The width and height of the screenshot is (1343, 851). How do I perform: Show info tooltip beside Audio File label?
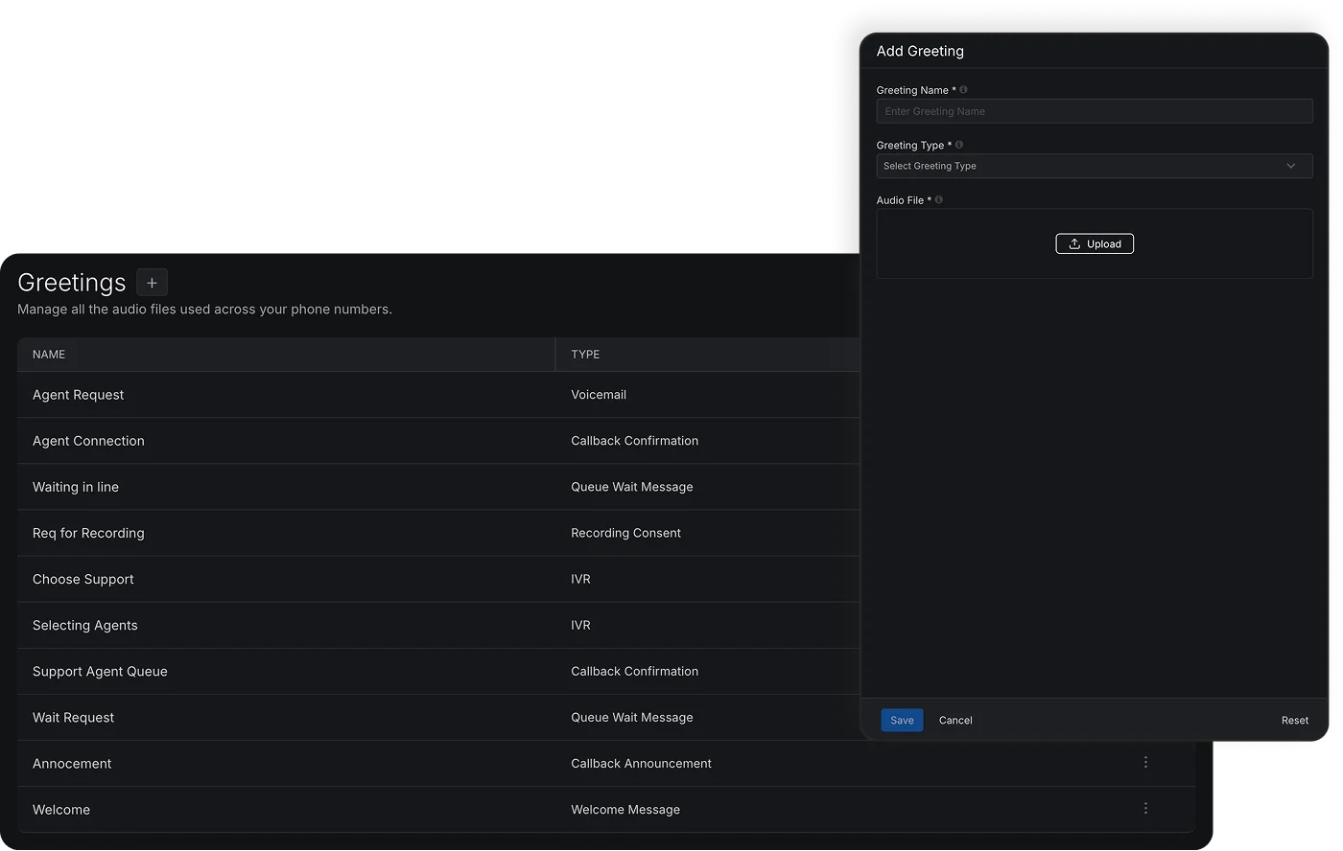pos(939,200)
